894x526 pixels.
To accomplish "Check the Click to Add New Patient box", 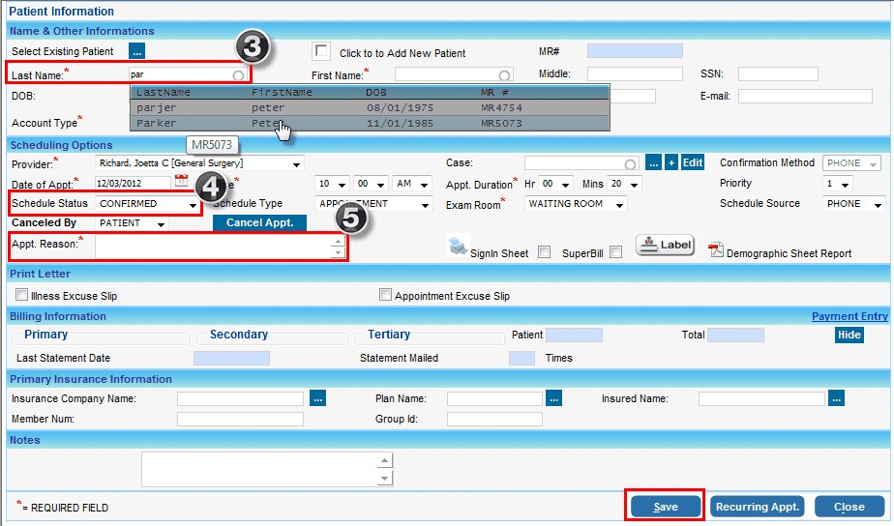I will [322, 51].
